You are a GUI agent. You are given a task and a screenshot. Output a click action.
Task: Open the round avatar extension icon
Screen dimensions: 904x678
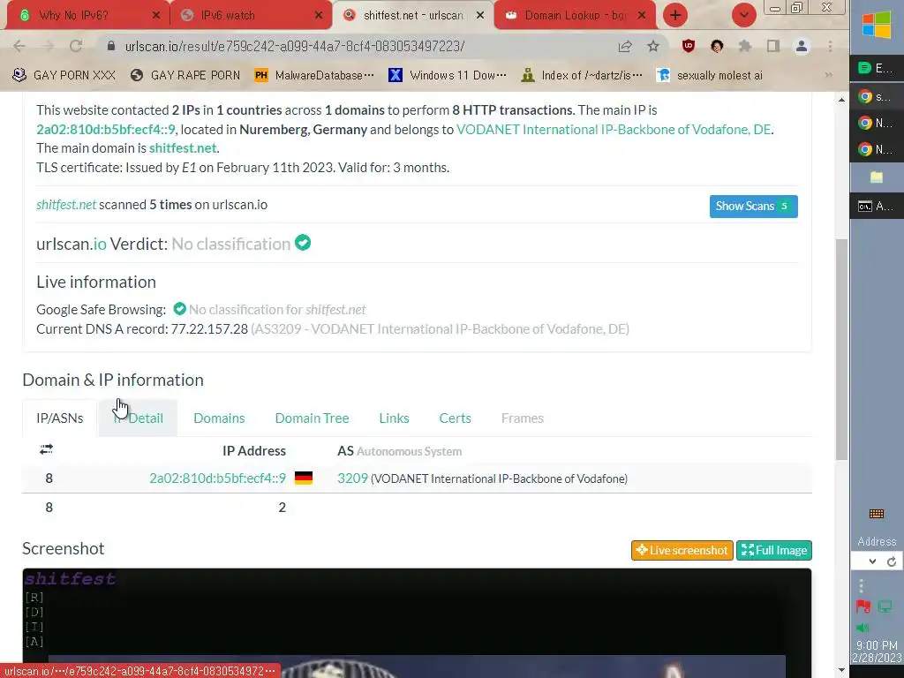pyautogui.click(x=717, y=46)
